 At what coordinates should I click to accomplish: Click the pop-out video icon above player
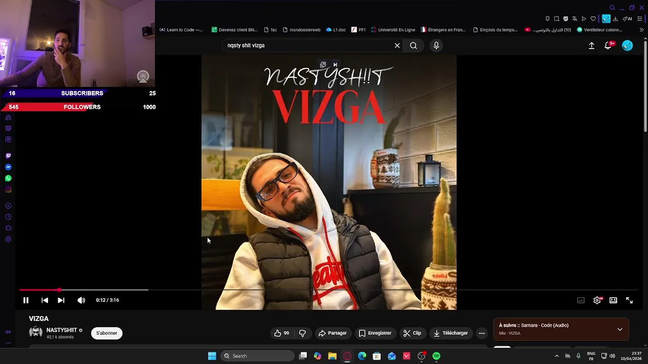(323, 65)
